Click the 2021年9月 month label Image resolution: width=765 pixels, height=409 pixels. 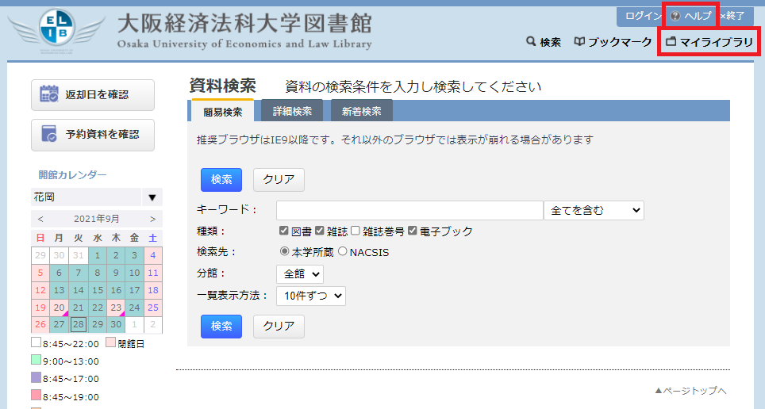(97, 219)
